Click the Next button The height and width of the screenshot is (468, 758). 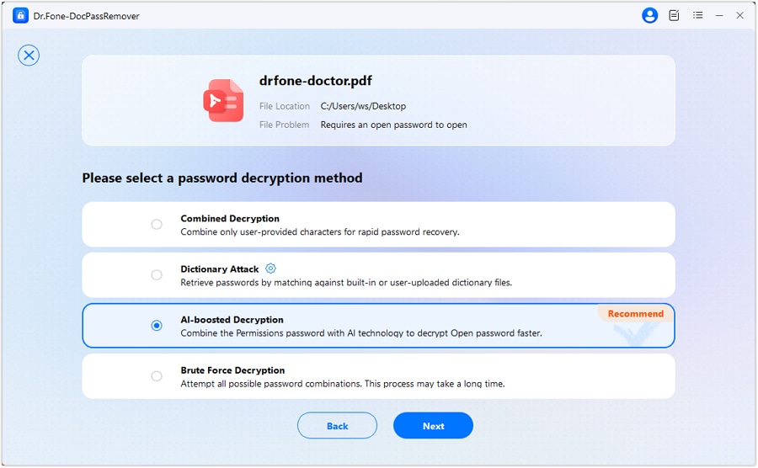433,426
